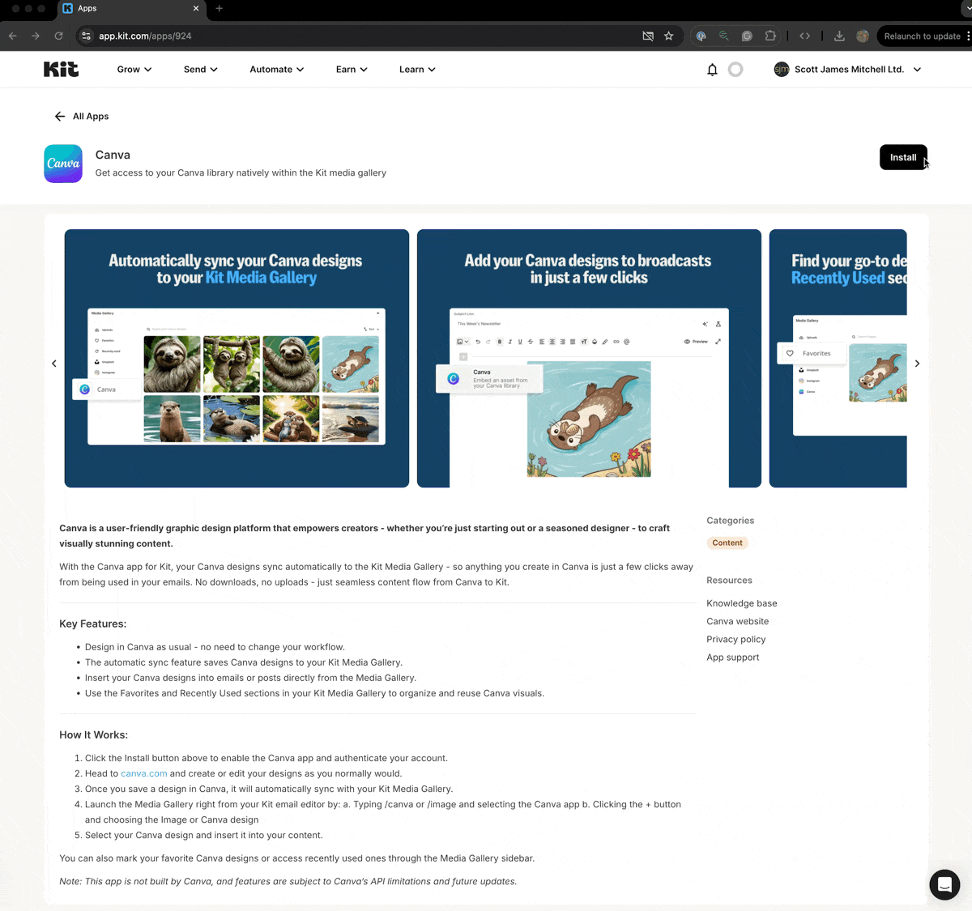Install the Canva app

[x=903, y=157]
